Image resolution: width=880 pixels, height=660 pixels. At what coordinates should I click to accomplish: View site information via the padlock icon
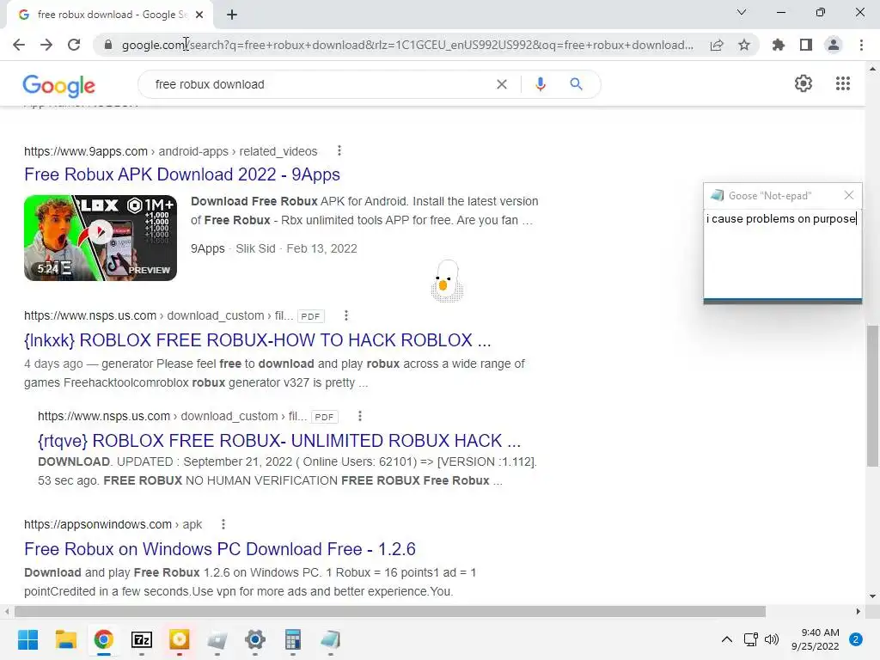pyautogui.click(x=108, y=45)
